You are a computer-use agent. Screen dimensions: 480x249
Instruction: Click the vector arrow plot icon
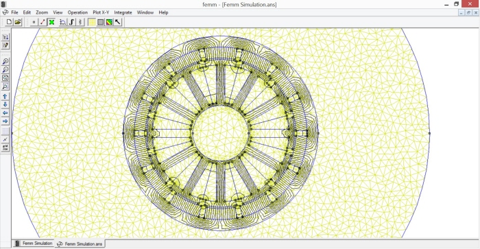point(118,22)
